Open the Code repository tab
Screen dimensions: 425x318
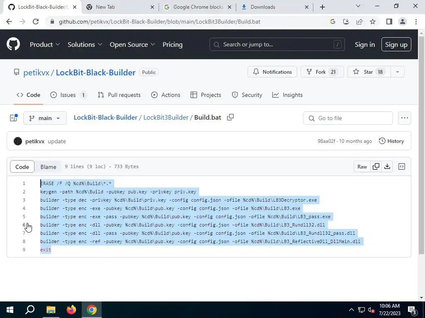(29, 95)
